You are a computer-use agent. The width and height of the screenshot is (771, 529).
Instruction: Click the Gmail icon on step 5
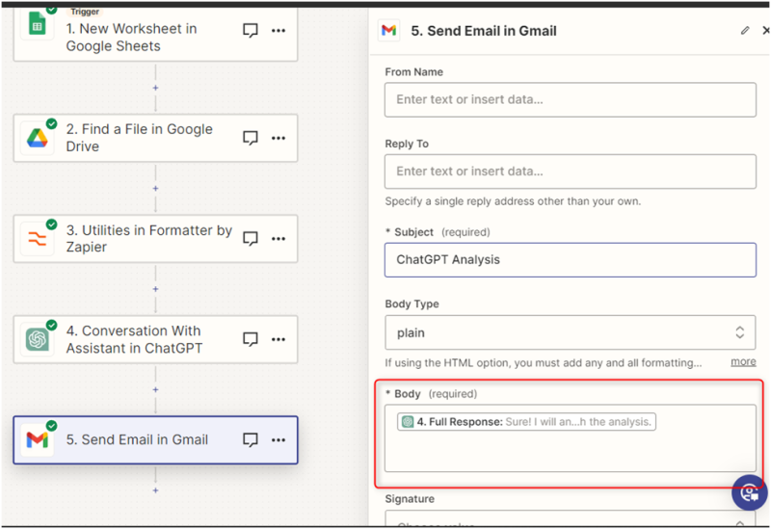coord(38,440)
